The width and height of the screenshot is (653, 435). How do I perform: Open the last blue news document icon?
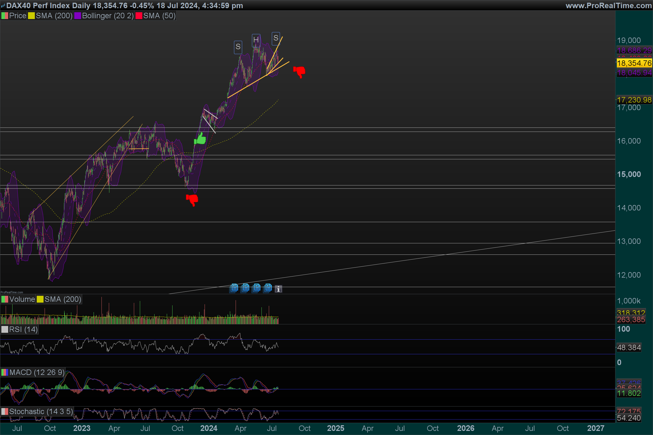(x=268, y=288)
